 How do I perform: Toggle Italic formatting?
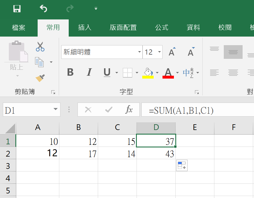[89, 72]
